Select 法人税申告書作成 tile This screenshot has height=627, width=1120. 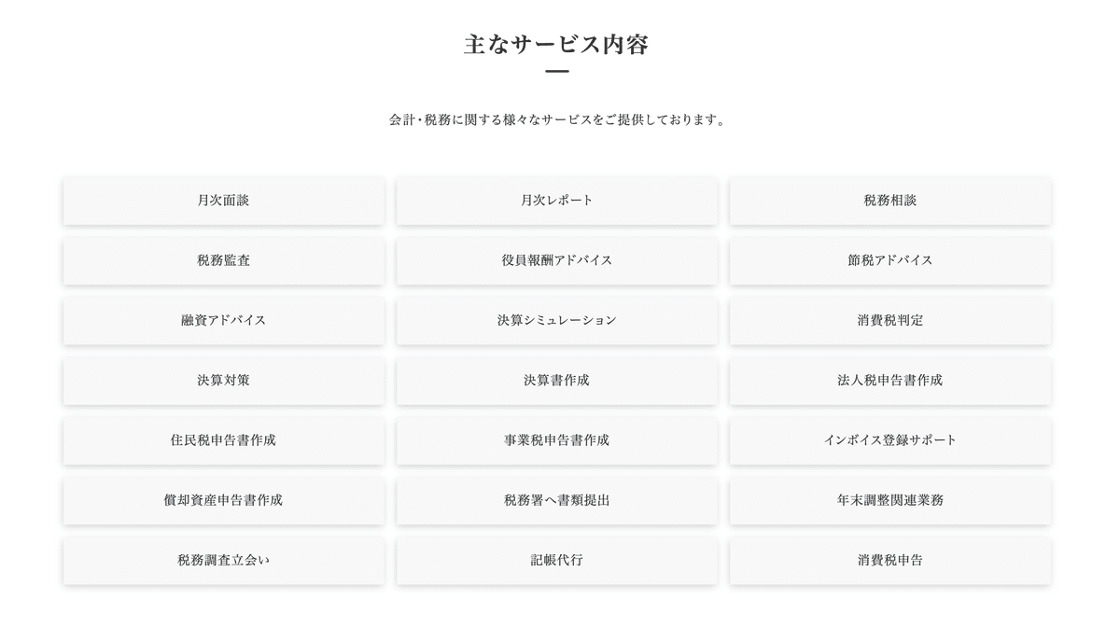point(890,381)
